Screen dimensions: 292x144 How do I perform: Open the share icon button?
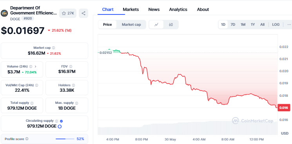(83, 13)
